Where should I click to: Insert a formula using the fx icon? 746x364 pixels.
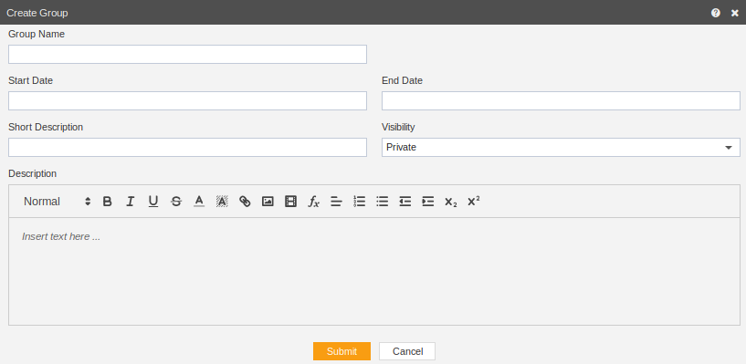pos(313,202)
